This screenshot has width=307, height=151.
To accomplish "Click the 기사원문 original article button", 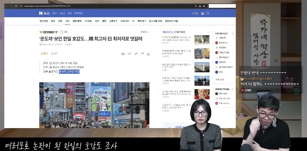I will tap(68, 45).
